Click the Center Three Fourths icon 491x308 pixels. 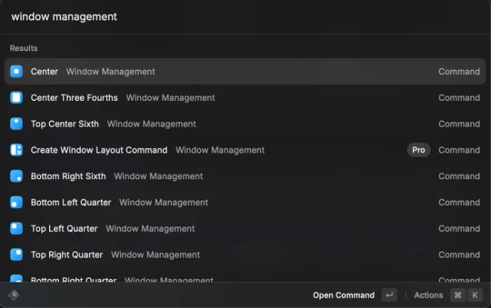pyautogui.click(x=17, y=98)
